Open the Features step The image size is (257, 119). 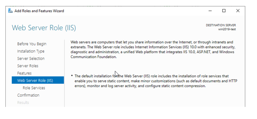pyautogui.click(x=24, y=73)
